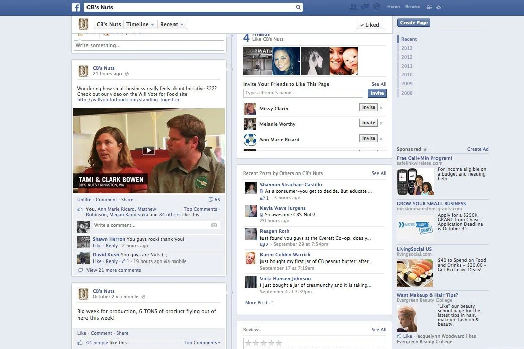Click the CB's Nuts header name button

coord(109,24)
